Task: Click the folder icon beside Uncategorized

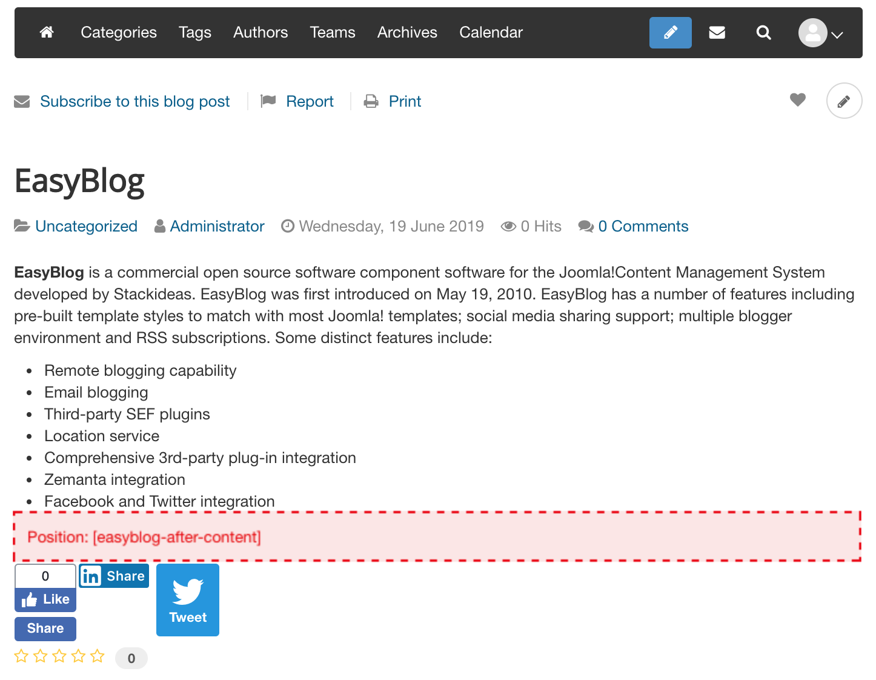Action: pos(22,226)
